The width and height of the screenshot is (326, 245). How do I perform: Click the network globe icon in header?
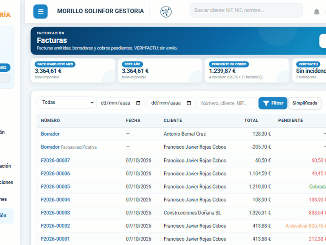click(166, 12)
